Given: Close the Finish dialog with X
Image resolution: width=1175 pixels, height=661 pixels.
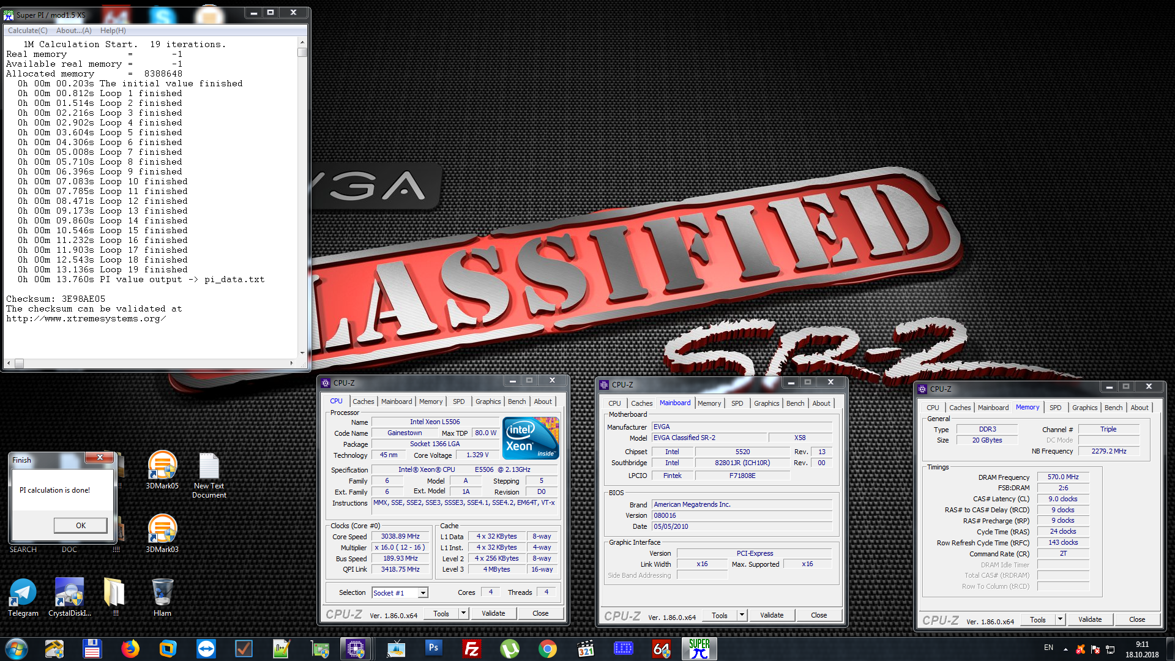Looking at the screenshot, I should 100,457.
